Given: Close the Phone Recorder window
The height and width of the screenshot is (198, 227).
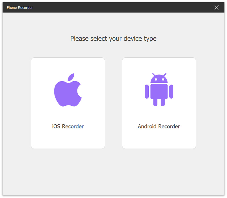Looking at the screenshot, I should click(x=217, y=7).
